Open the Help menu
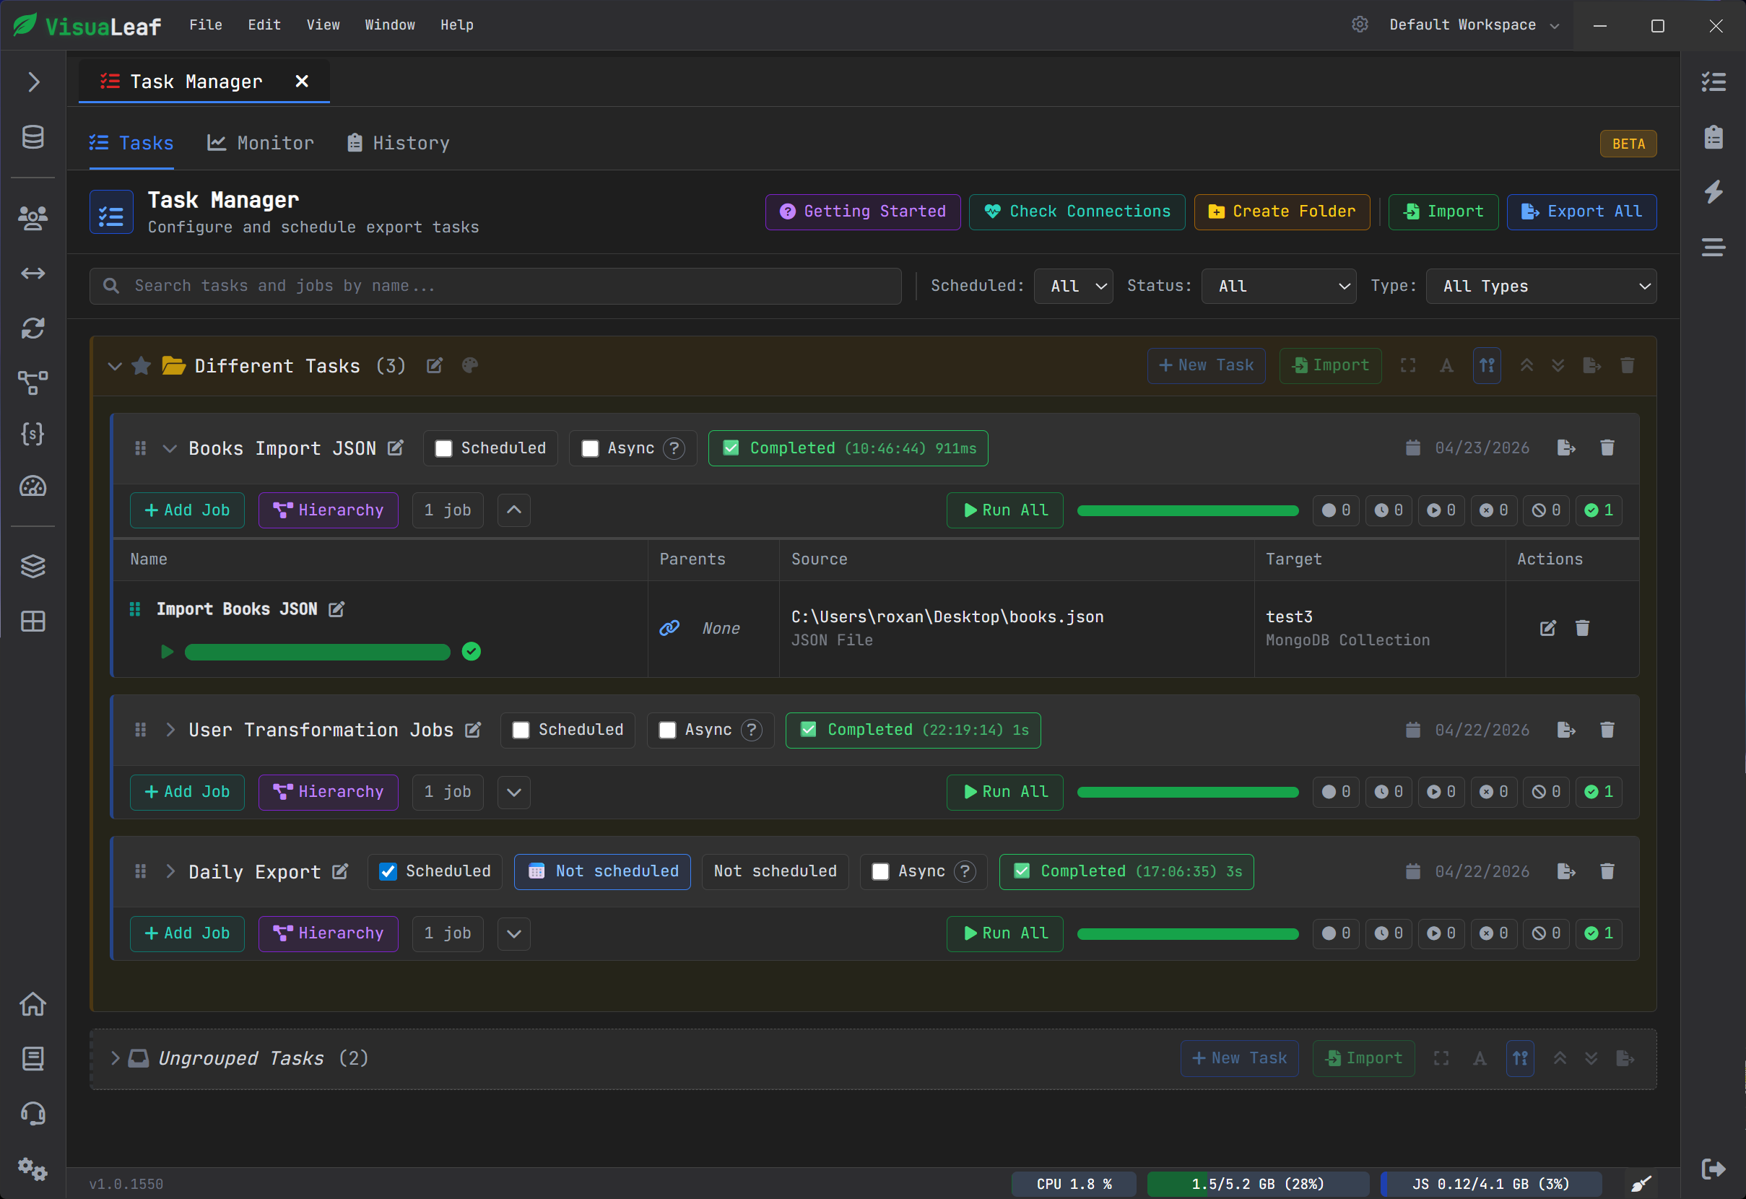 click(x=457, y=25)
